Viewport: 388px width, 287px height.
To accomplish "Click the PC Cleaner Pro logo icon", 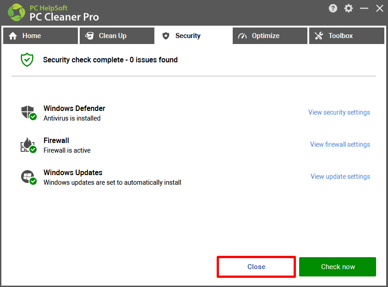I will click(x=16, y=12).
